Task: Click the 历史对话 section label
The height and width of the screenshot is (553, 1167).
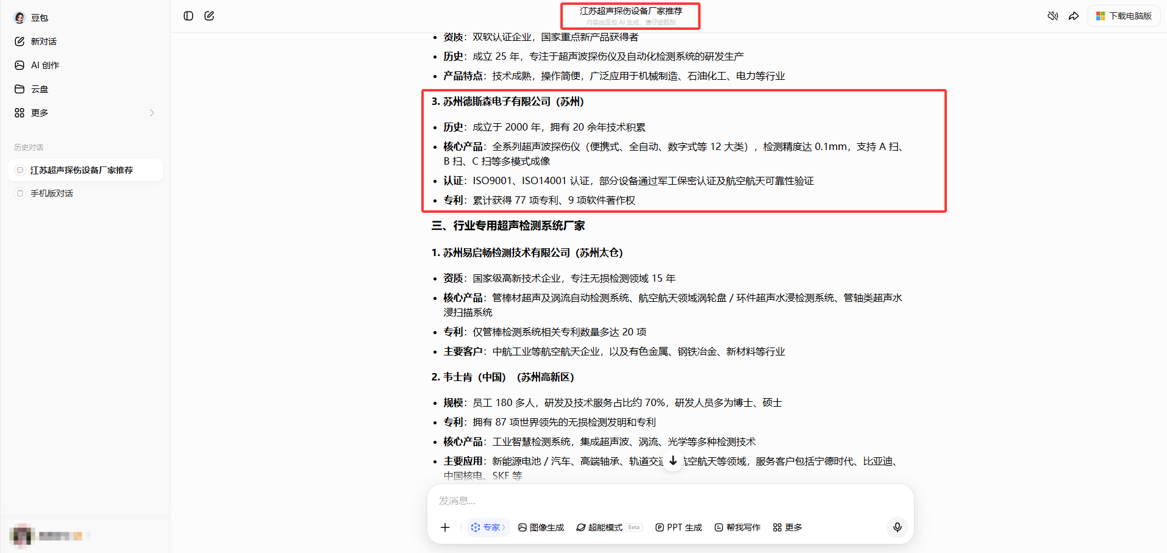Action: point(29,148)
